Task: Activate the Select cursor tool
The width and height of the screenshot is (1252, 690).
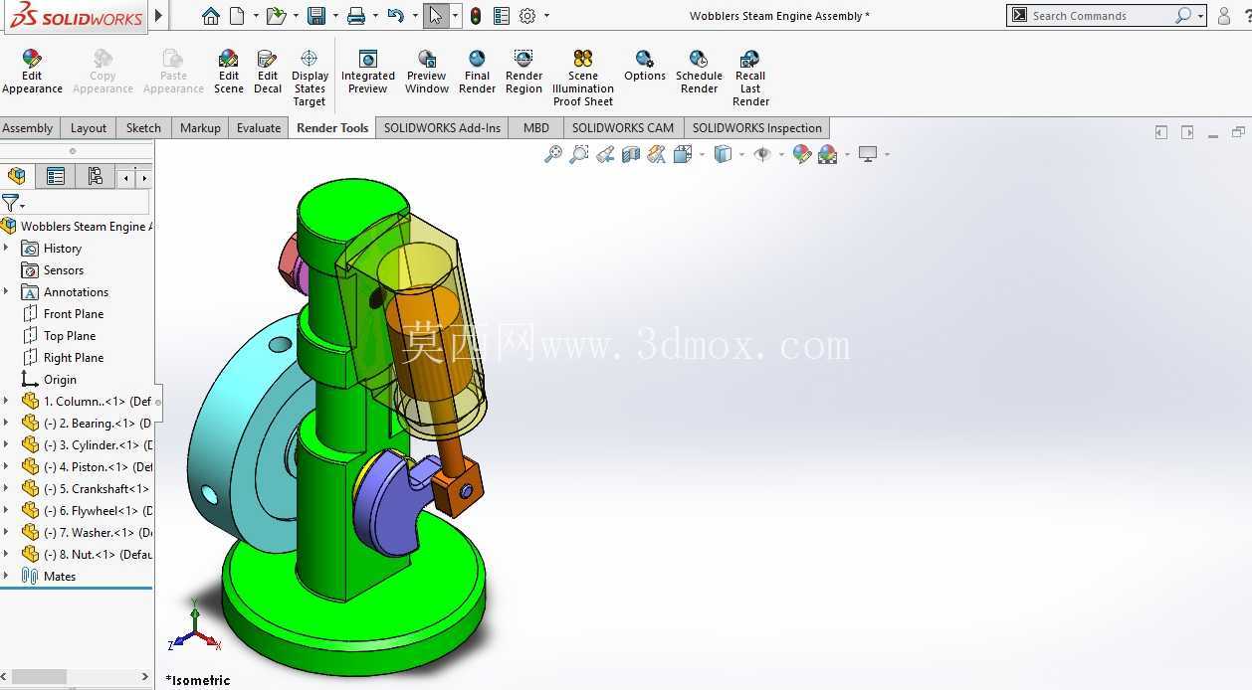Action: click(x=435, y=16)
